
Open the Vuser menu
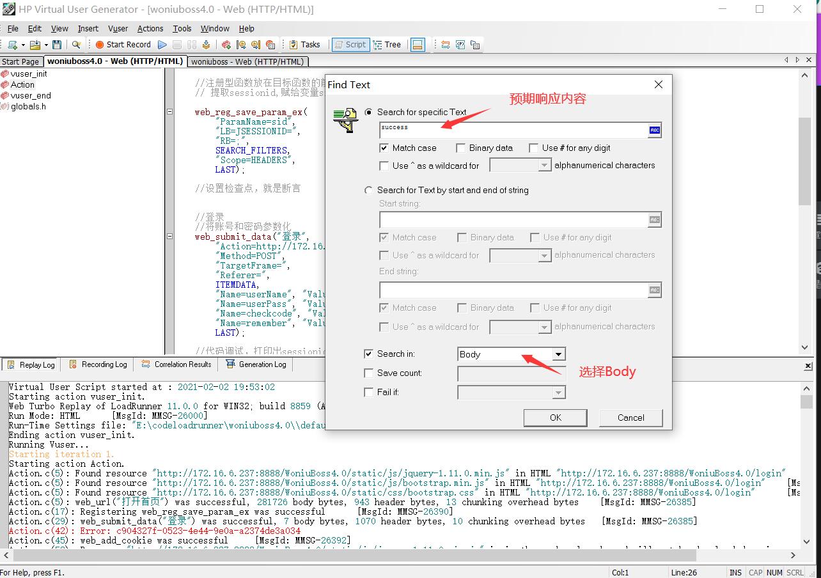tap(118, 29)
